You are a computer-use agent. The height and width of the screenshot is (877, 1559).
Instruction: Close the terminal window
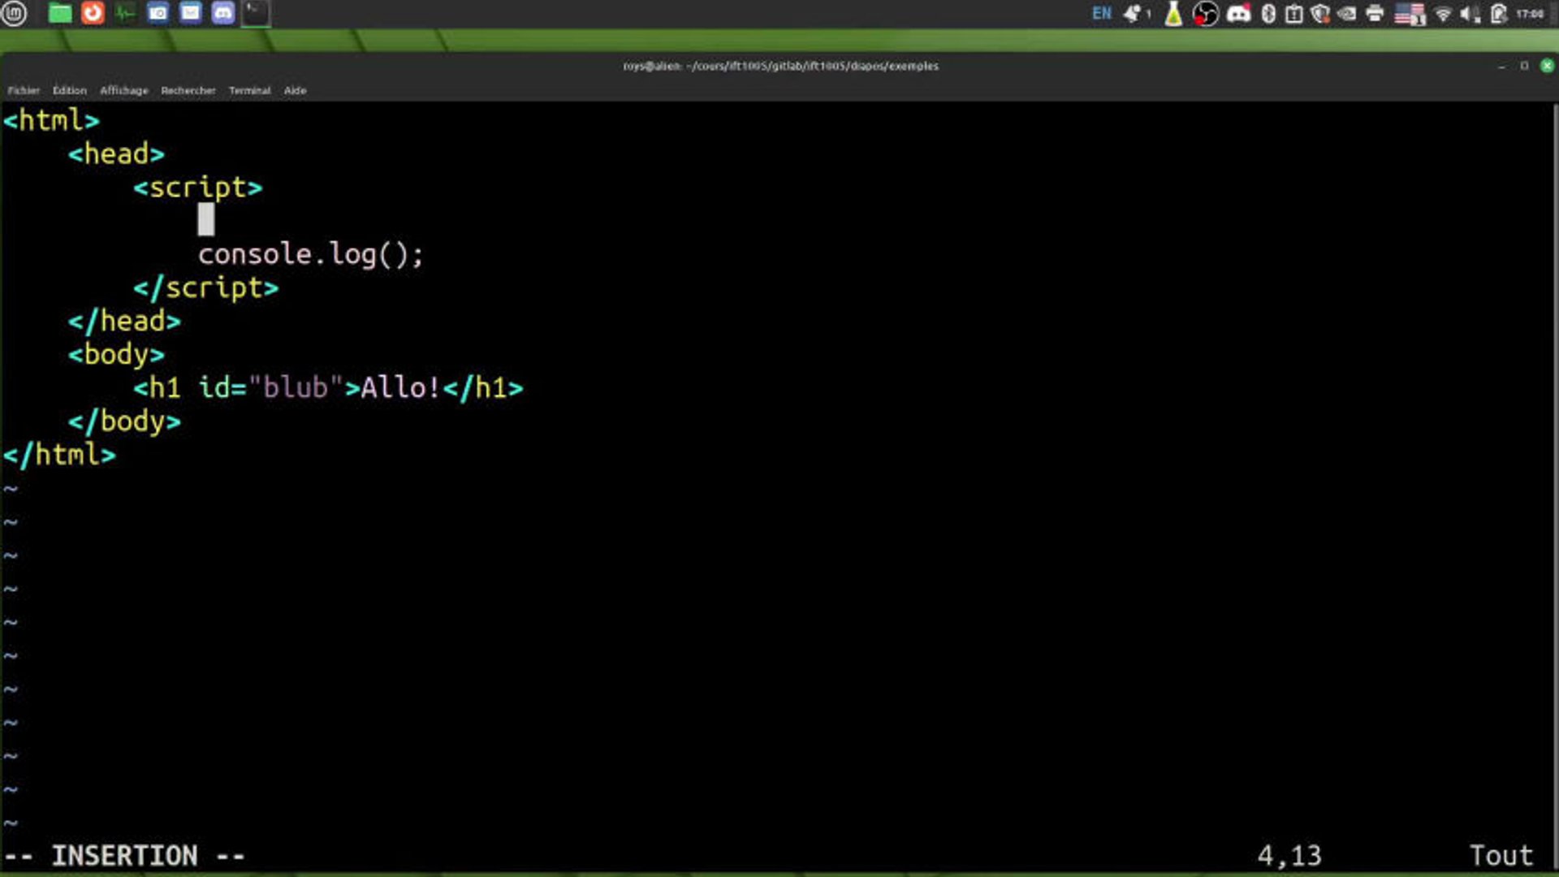[1548, 66]
